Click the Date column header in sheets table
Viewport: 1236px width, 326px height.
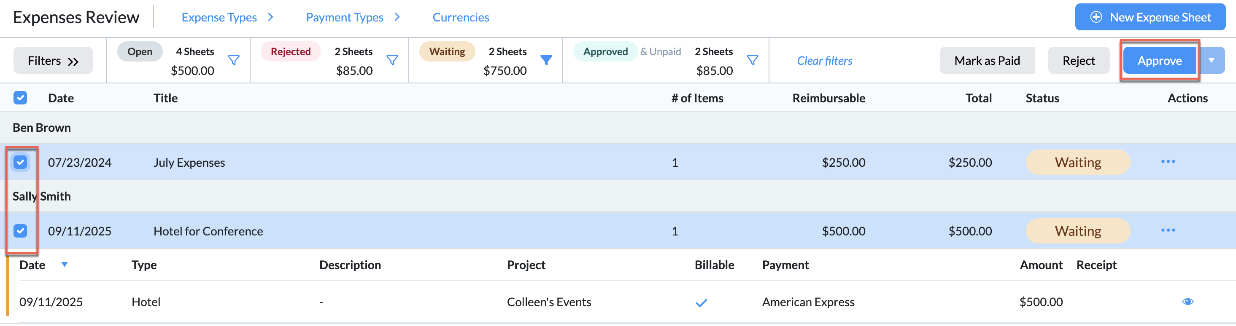click(x=61, y=98)
